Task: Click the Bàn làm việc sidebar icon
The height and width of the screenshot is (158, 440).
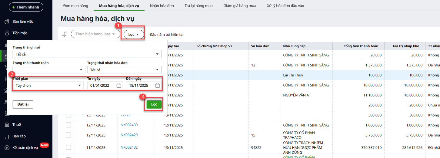Action: [x=7, y=22]
